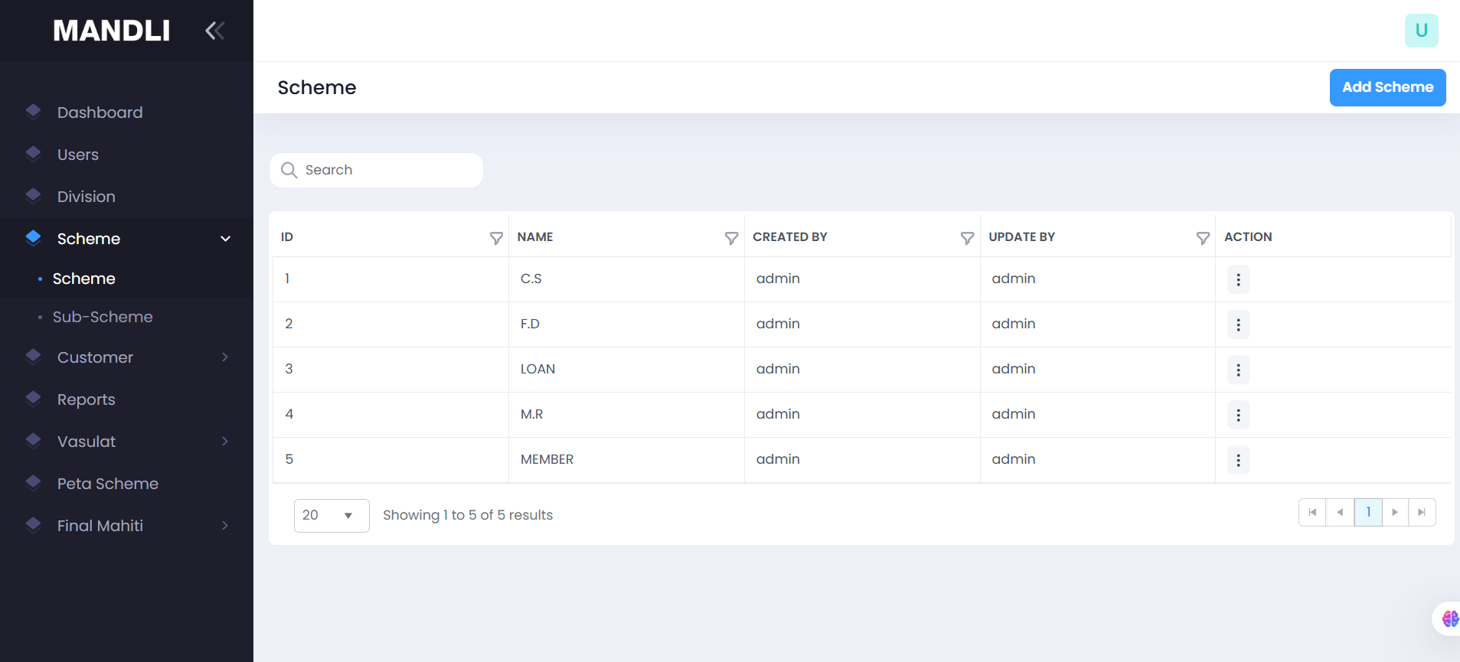Go to the last page of results
Screen dimensions: 1460x662
1422,512
